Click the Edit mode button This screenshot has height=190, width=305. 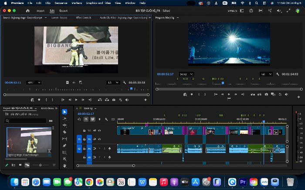pyautogui.click(x=52, y=11)
